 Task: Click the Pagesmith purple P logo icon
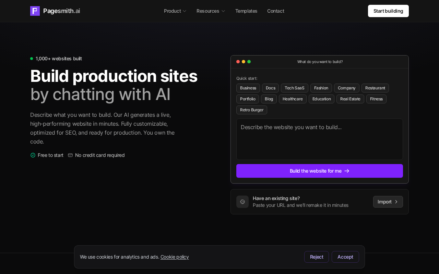[35, 11]
